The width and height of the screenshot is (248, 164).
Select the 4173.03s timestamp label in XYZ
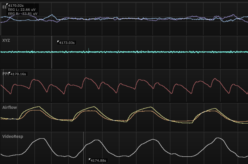(67, 43)
